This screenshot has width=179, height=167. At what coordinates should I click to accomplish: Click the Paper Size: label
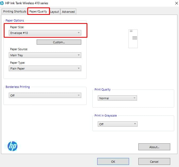coord(17,27)
